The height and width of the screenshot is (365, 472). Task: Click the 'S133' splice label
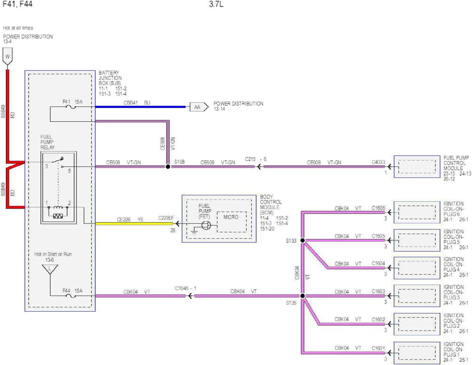click(291, 241)
